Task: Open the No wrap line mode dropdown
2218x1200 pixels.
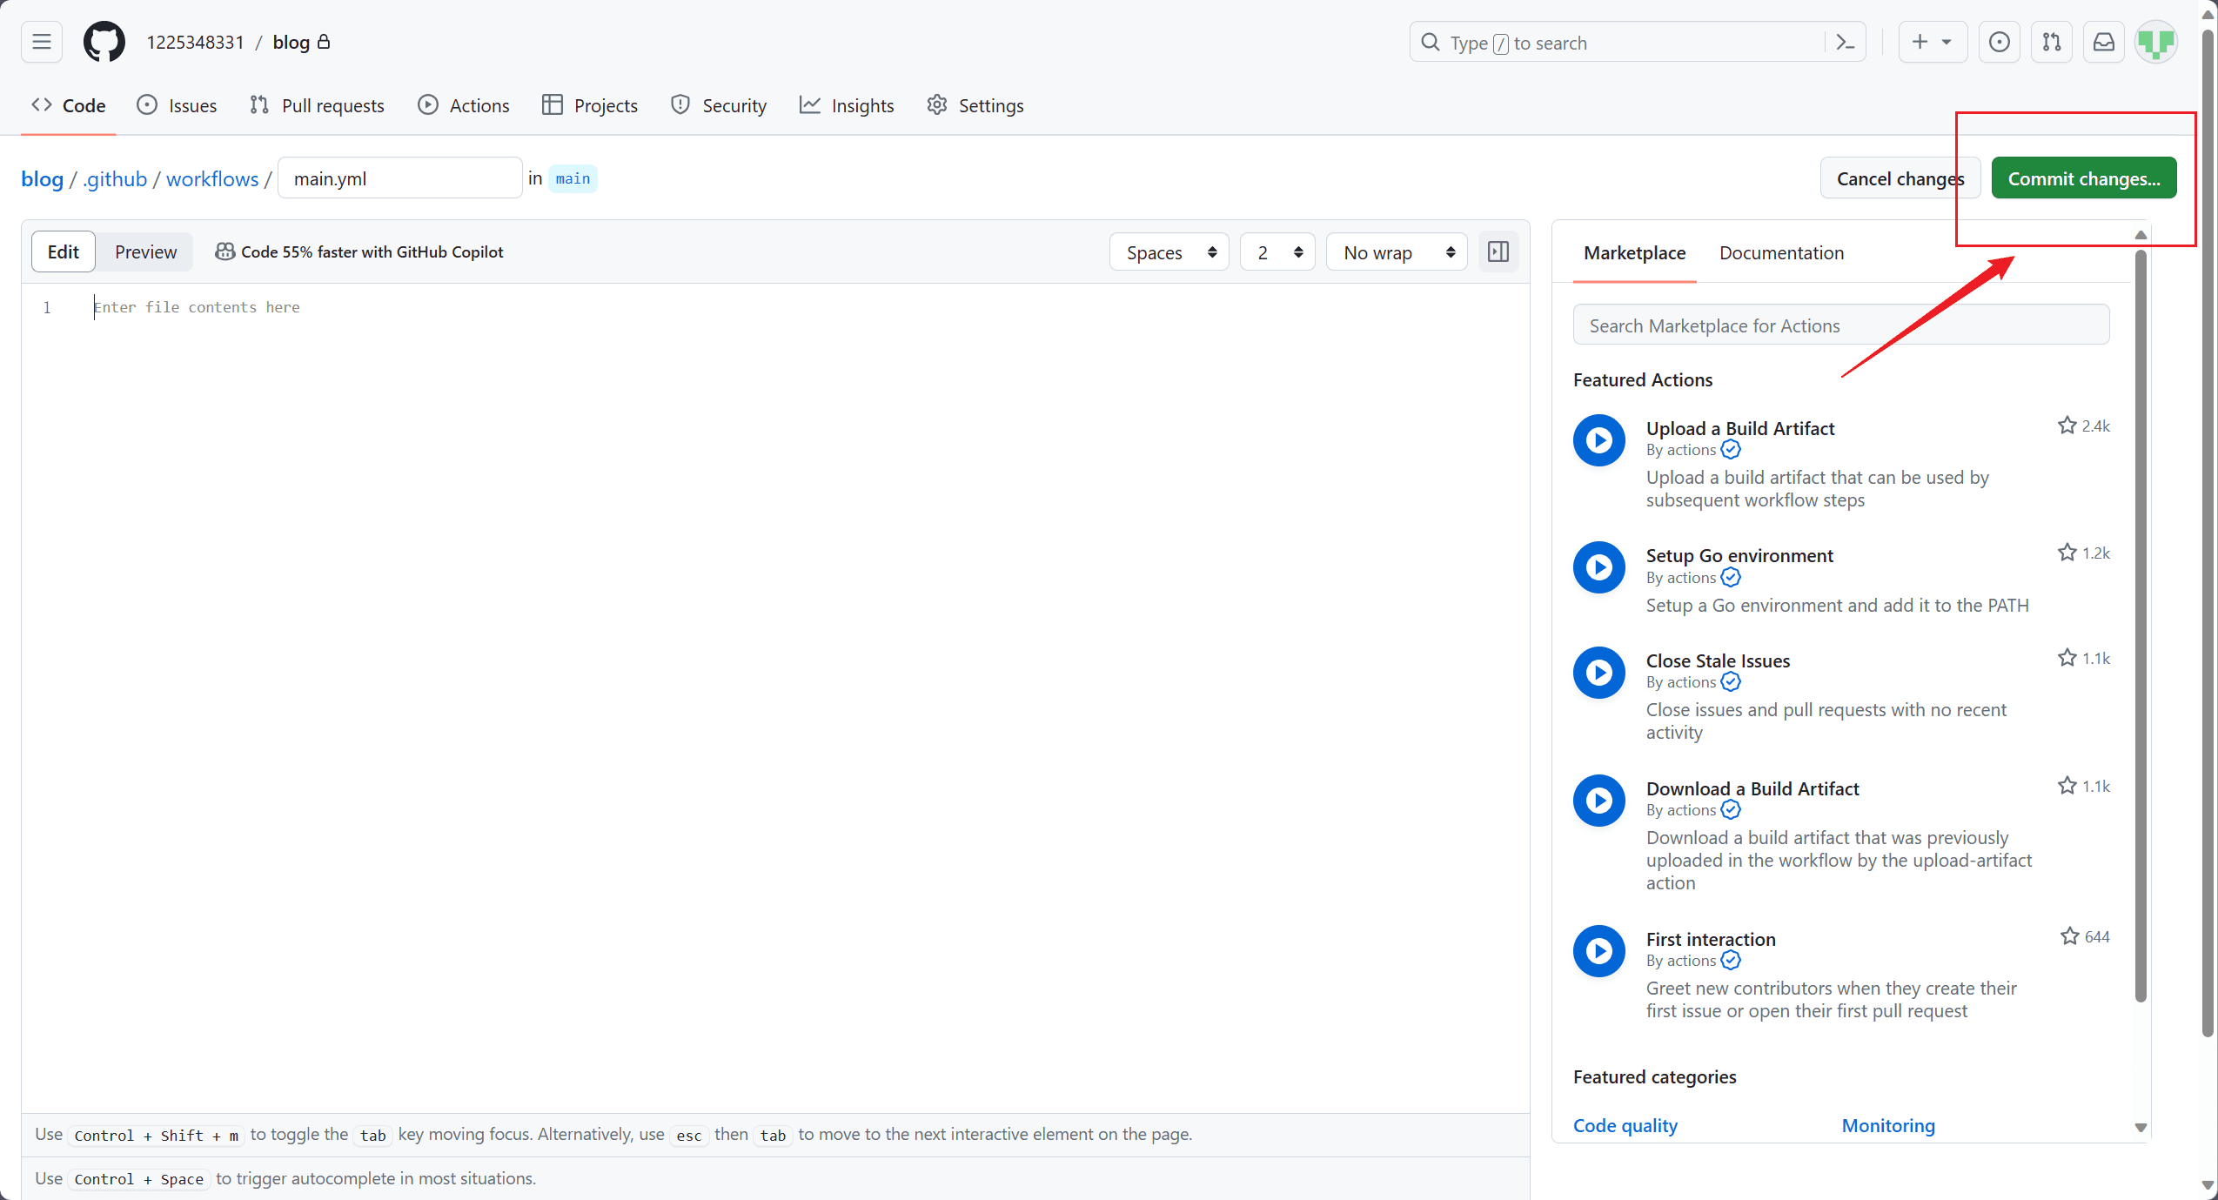Action: click(1396, 252)
